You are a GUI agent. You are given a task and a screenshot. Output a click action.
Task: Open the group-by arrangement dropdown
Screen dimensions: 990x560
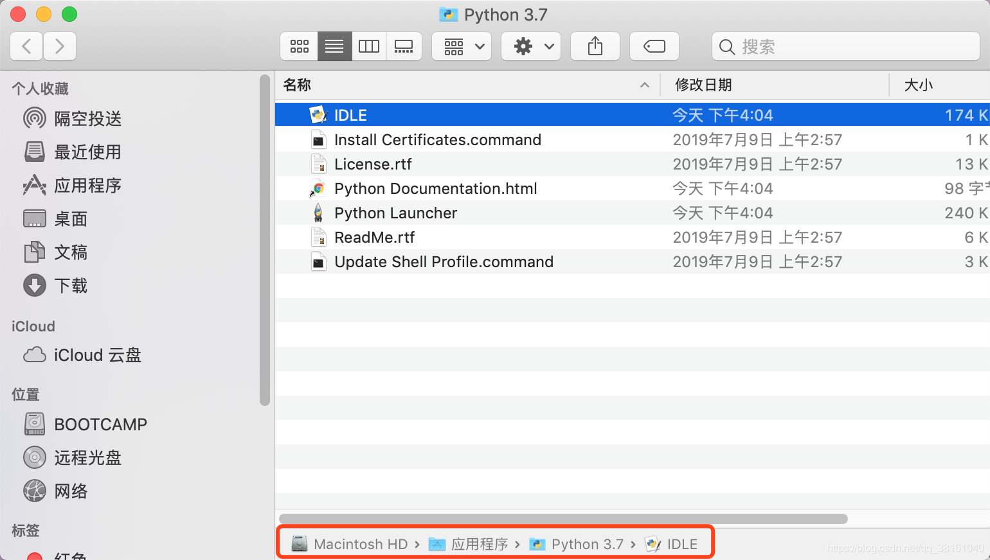tap(462, 46)
